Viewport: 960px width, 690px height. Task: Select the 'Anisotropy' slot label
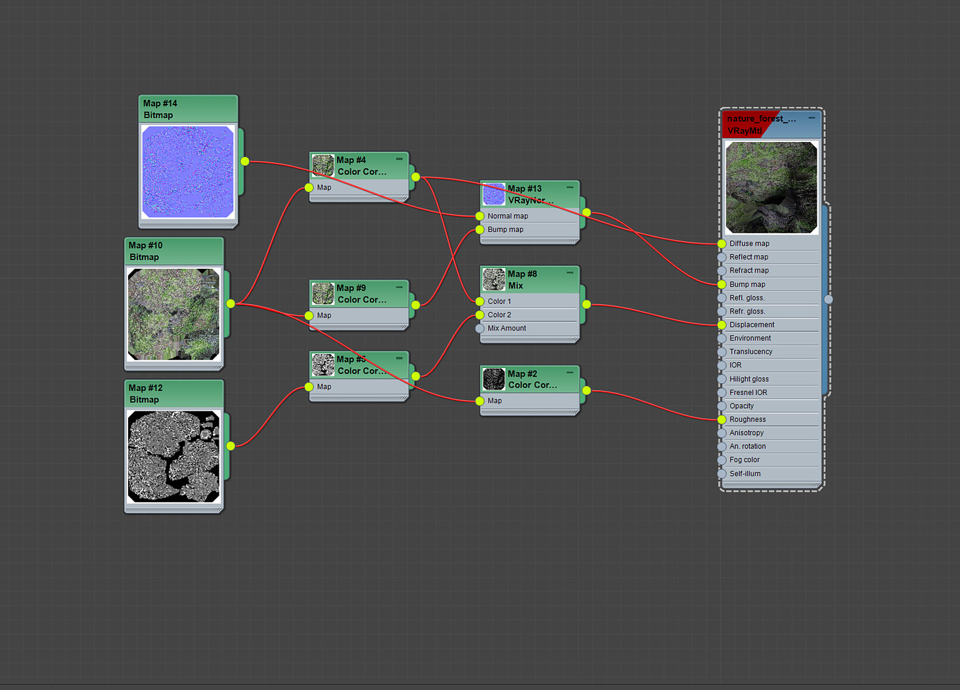(x=746, y=433)
